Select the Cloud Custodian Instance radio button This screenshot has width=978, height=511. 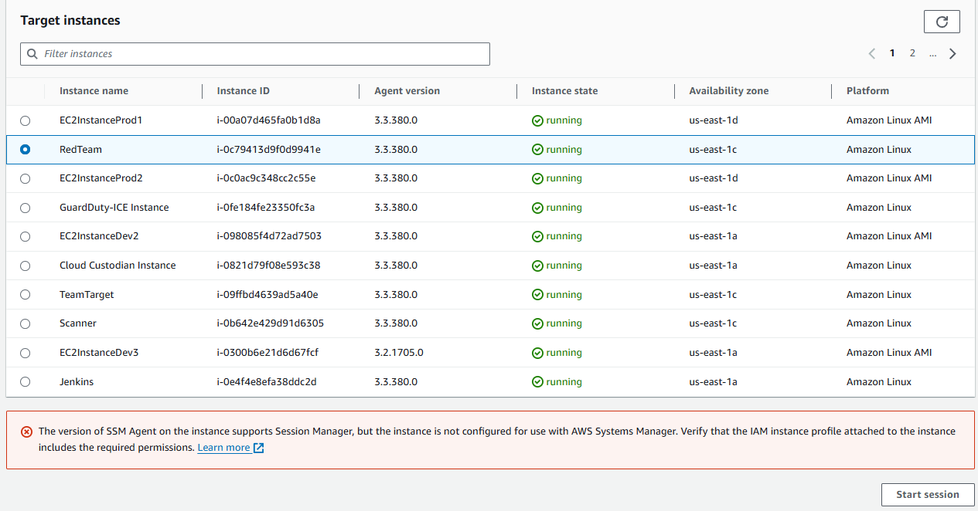[x=26, y=266]
